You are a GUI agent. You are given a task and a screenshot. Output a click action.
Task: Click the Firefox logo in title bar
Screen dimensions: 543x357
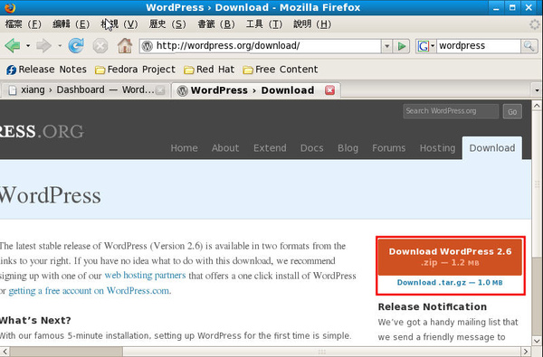pyautogui.click(x=10, y=7)
